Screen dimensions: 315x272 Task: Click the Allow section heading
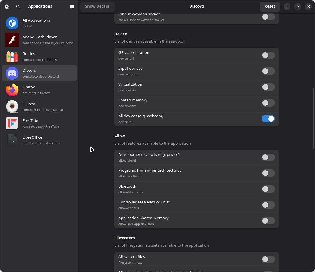point(120,136)
